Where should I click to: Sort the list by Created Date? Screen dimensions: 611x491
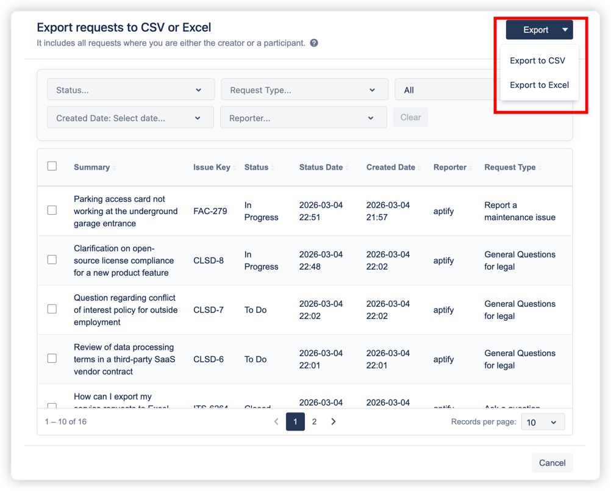point(420,167)
